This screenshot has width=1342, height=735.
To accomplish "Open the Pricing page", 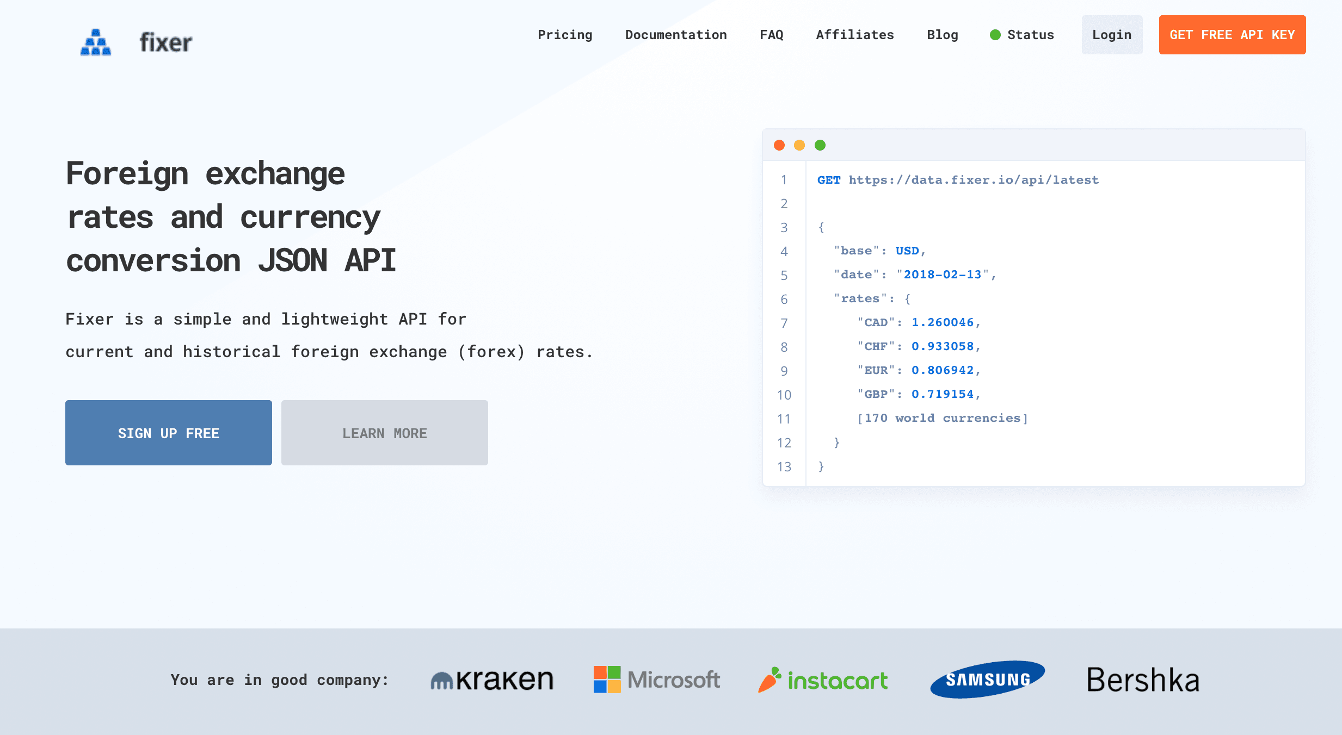I will pos(565,35).
